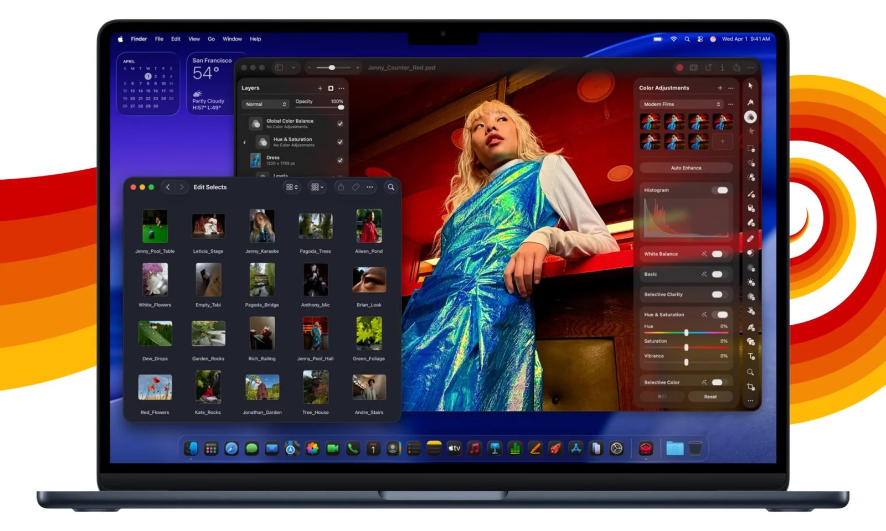Select the Zoom magnifier tool in tools sidebar
The image size is (886, 531).
click(750, 372)
